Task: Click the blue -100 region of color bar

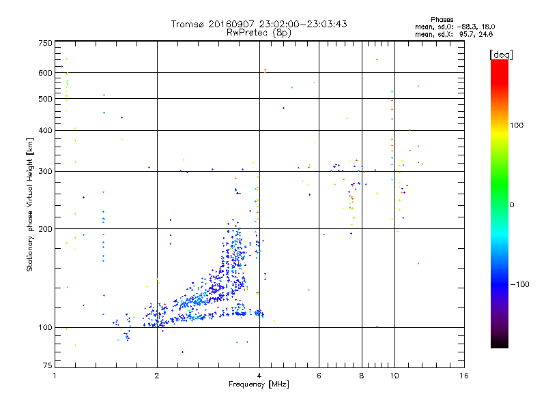Action: [x=500, y=284]
